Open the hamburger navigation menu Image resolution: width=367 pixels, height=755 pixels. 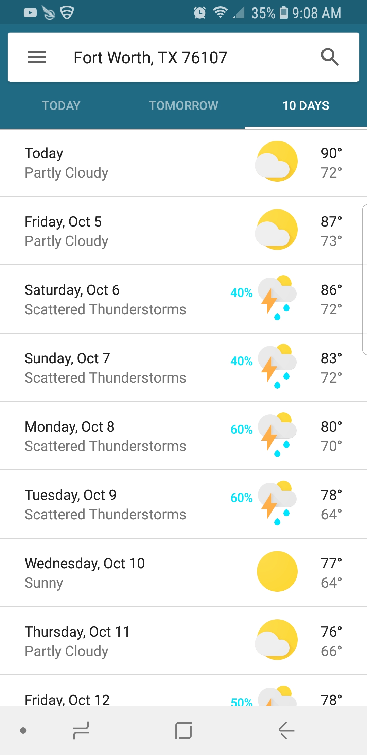pyautogui.click(x=37, y=57)
